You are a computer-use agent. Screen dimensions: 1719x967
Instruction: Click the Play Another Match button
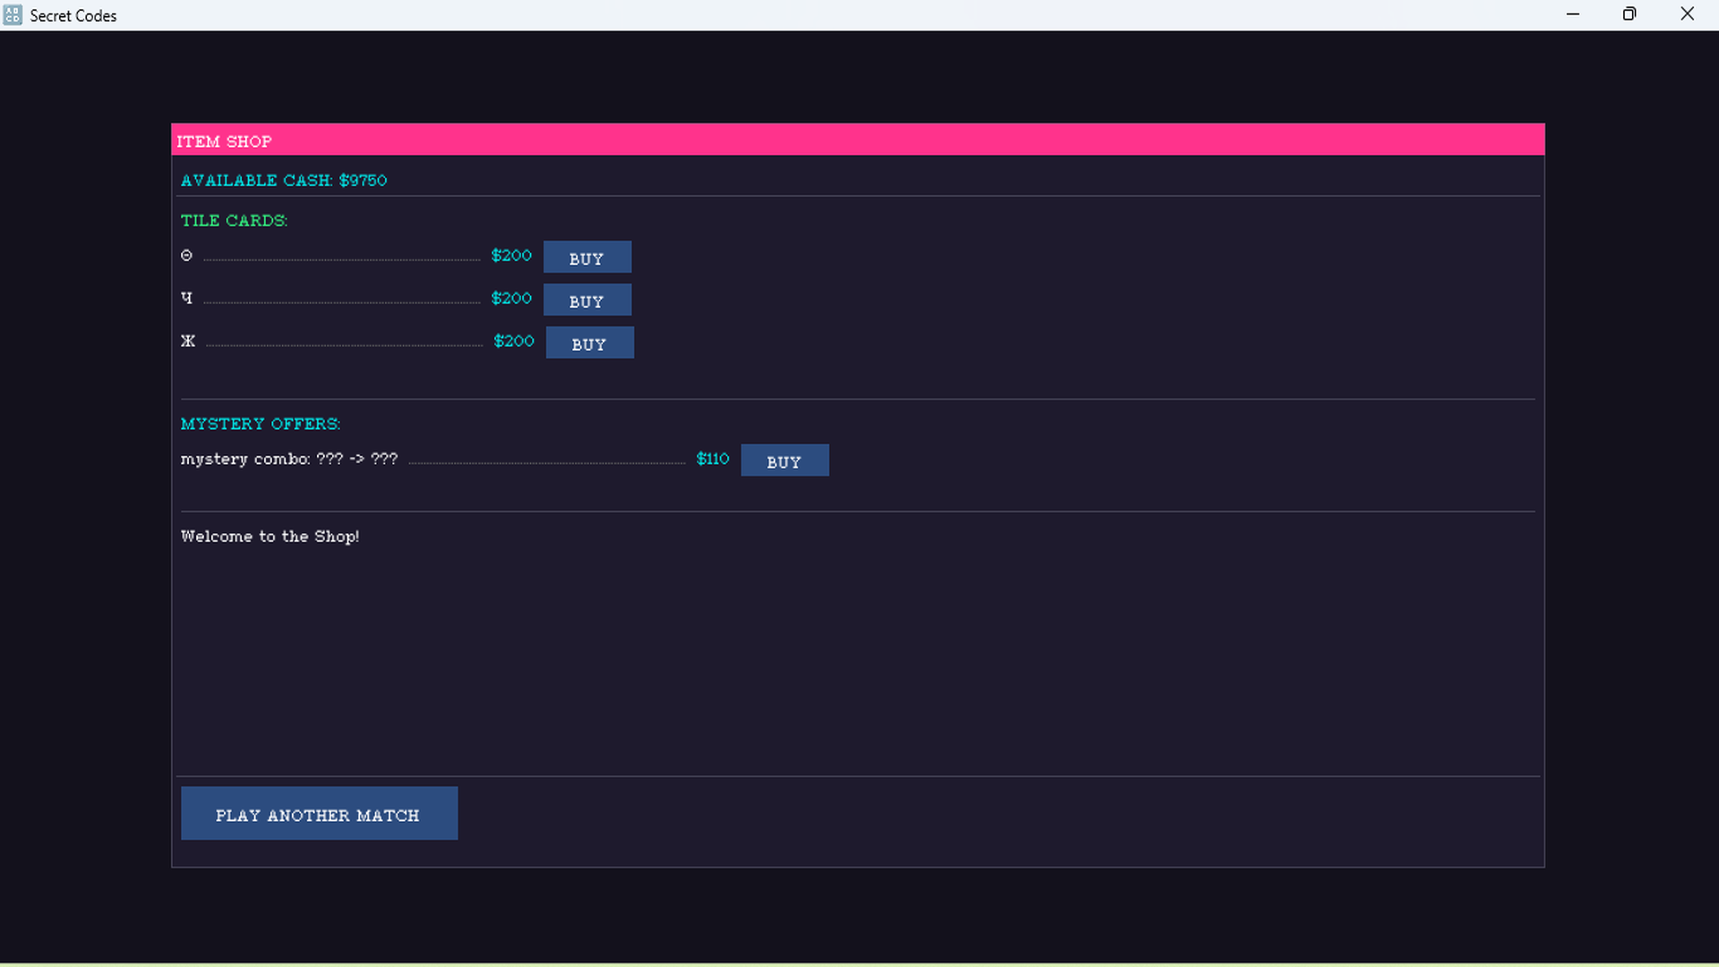(x=319, y=814)
